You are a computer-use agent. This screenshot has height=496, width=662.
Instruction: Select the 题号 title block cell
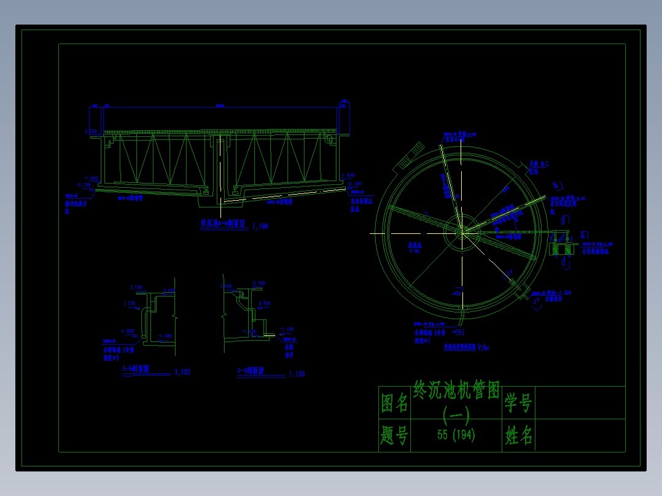[x=394, y=435]
